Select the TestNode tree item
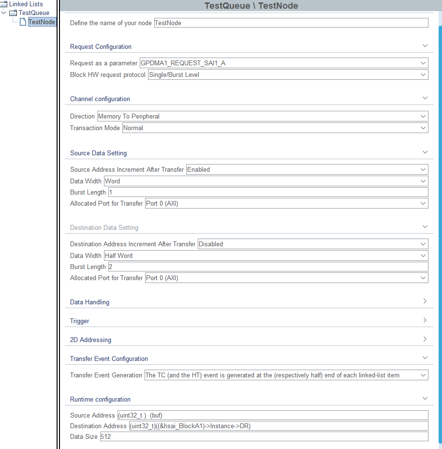The image size is (442, 449). pyautogui.click(x=42, y=22)
